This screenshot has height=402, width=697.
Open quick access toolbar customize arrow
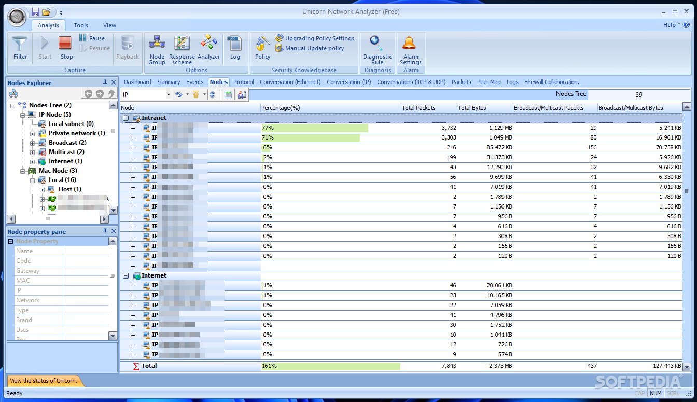pos(61,12)
